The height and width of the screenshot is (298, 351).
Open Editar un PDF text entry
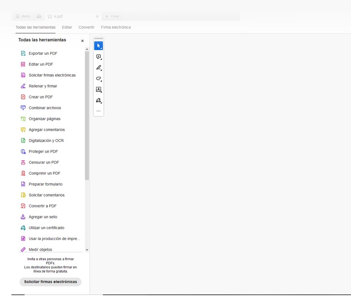click(x=41, y=64)
